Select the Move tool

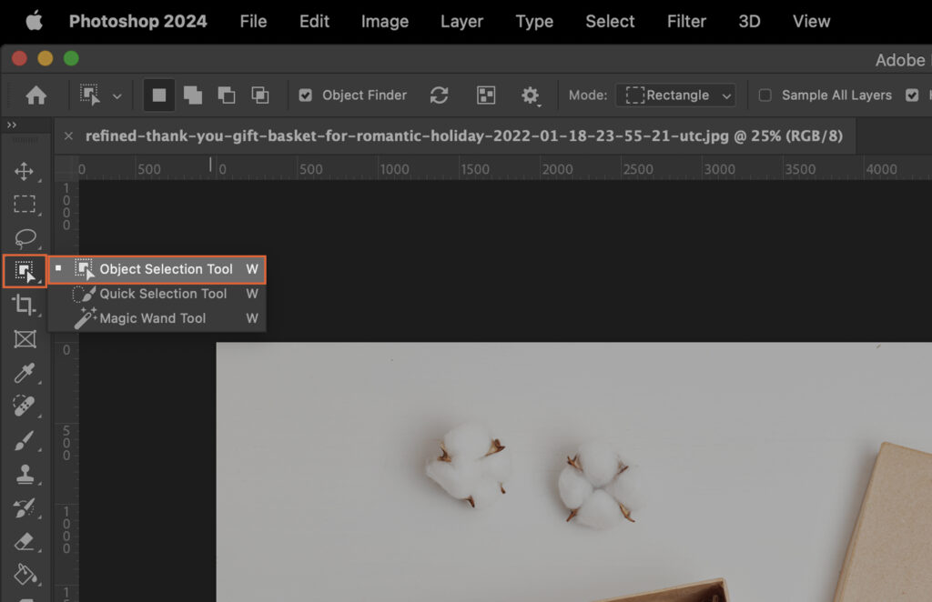point(25,169)
